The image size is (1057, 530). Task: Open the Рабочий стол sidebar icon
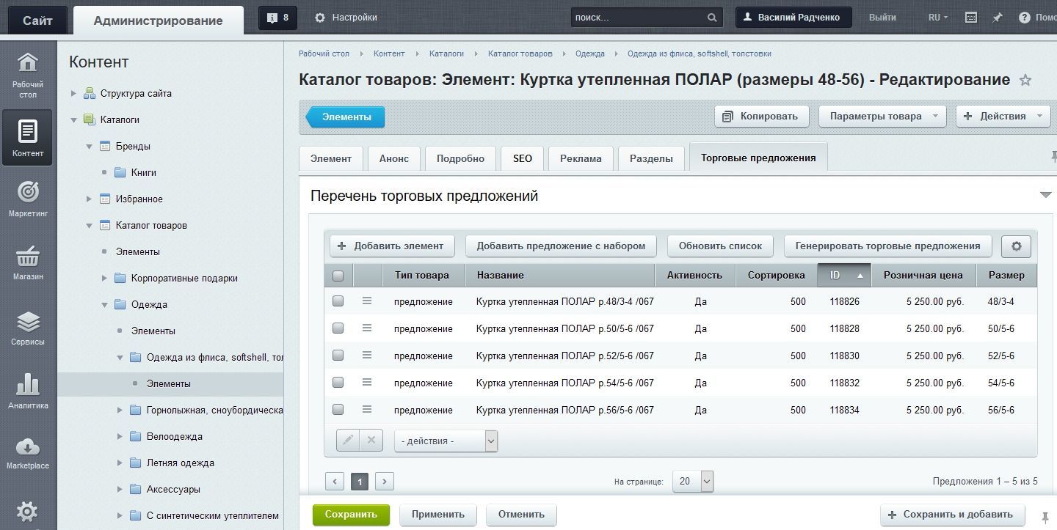(x=27, y=74)
